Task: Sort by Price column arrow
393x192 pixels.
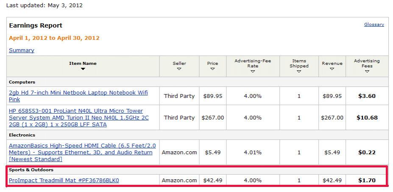Action: pyautogui.click(x=212, y=69)
